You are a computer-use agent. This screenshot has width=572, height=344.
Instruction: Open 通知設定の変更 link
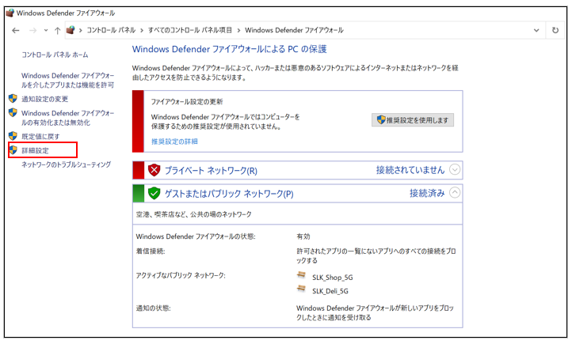coord(44,99)
